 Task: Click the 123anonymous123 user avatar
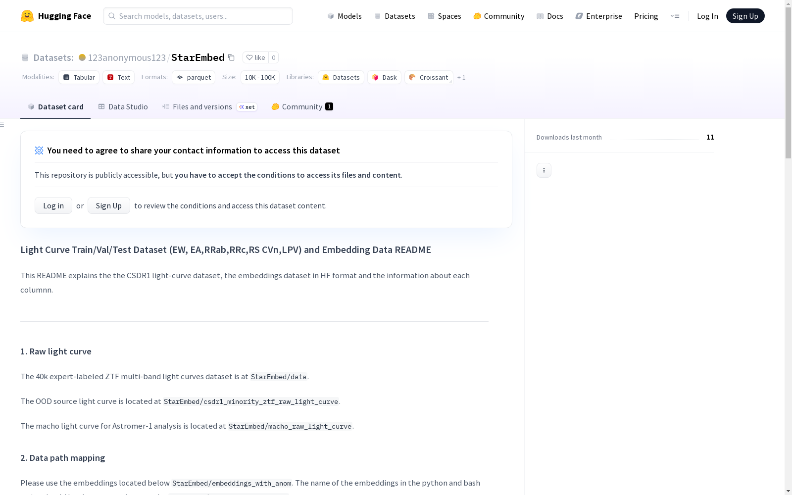coord(82,57)
